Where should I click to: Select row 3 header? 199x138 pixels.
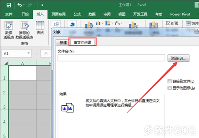(4, 102)
